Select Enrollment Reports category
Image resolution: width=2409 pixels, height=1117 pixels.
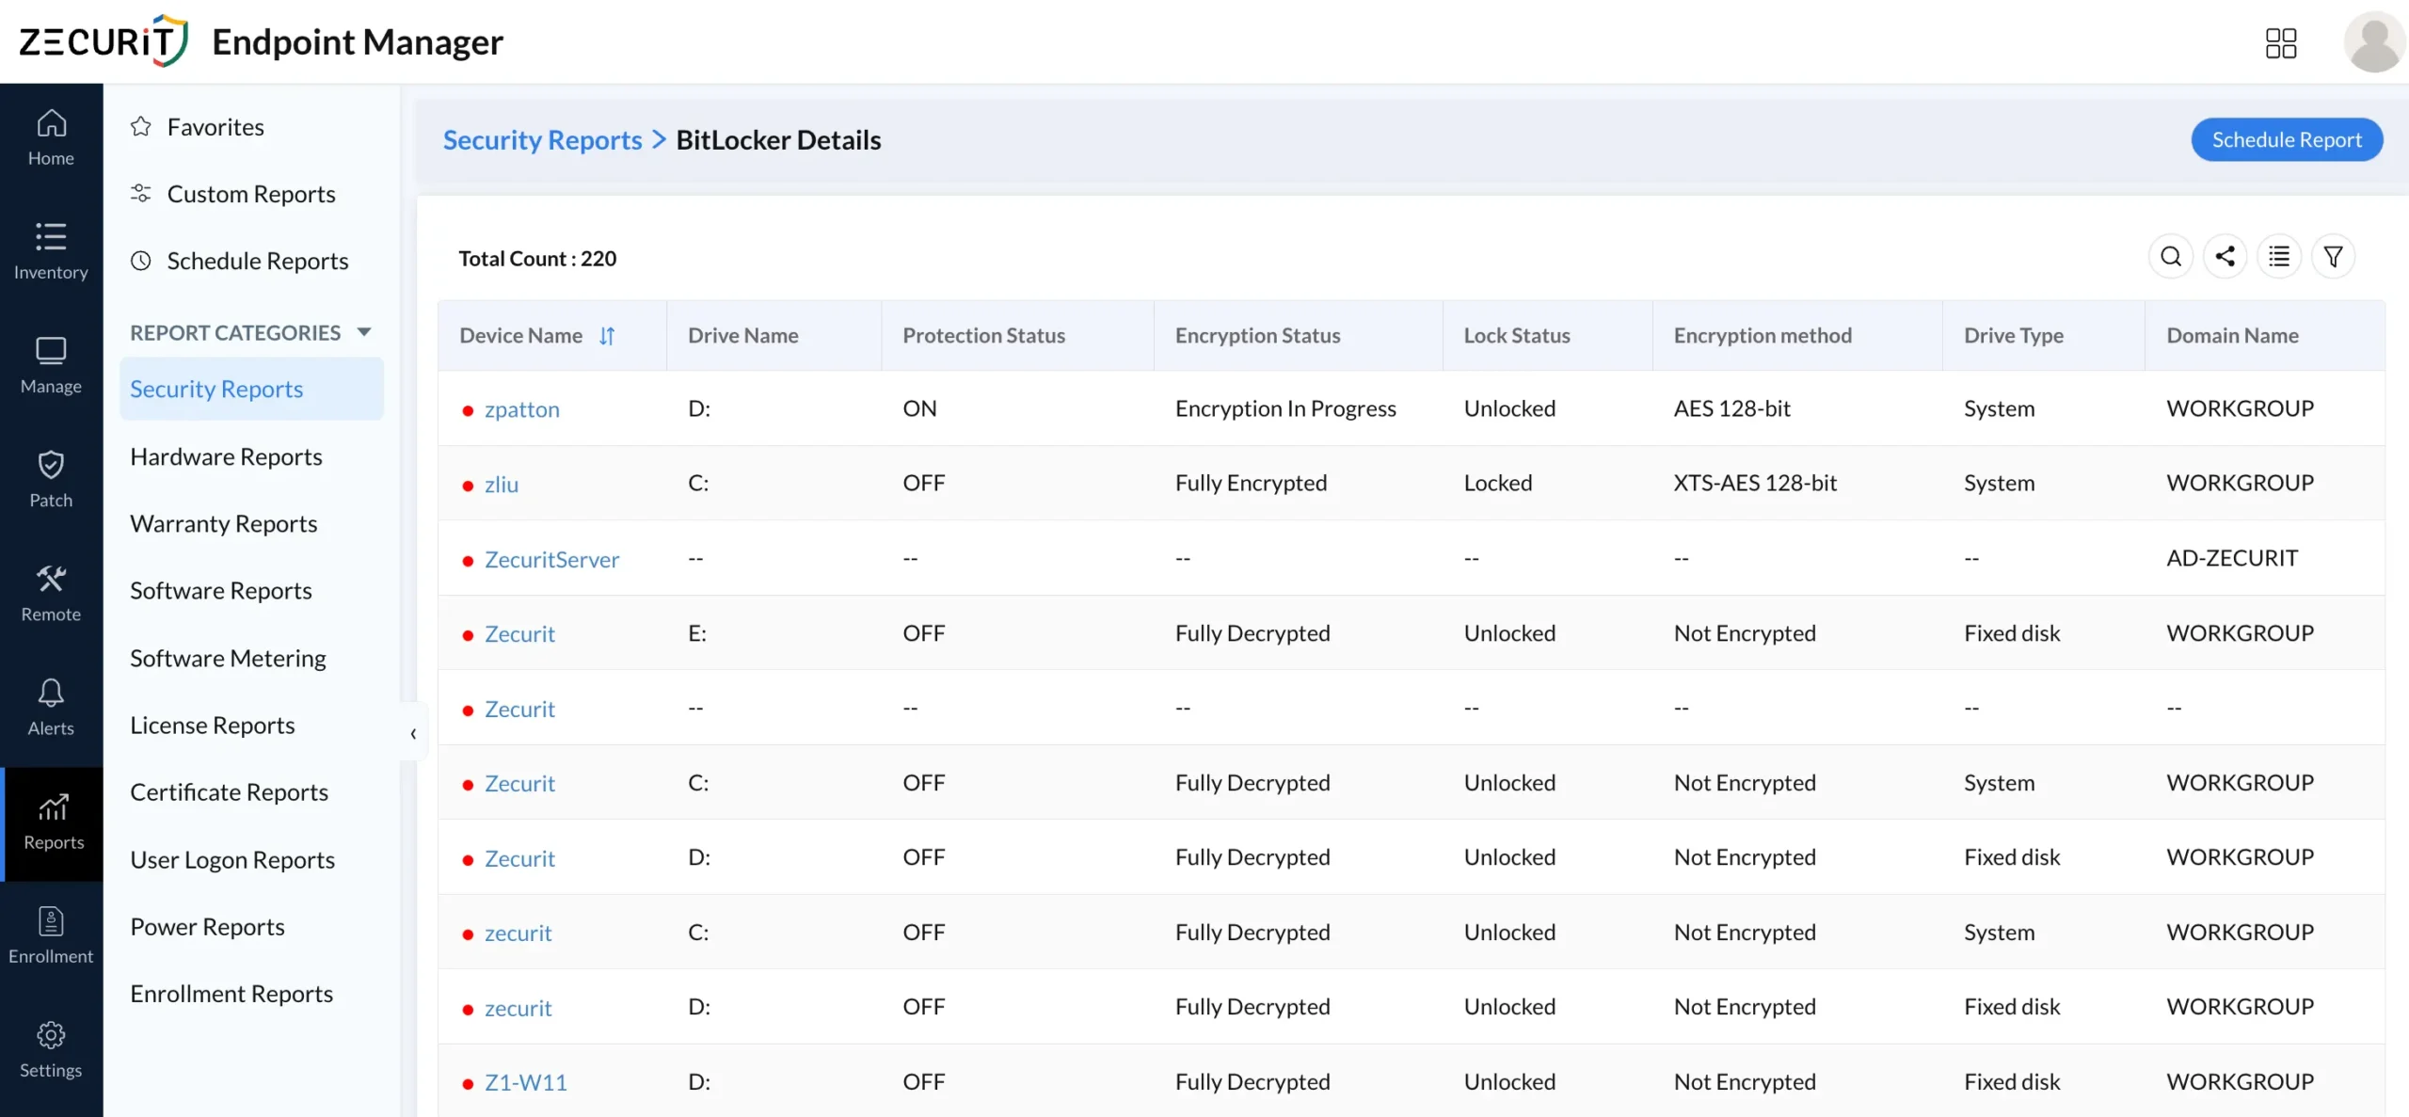pyautogui.click(x=231, y=994)
